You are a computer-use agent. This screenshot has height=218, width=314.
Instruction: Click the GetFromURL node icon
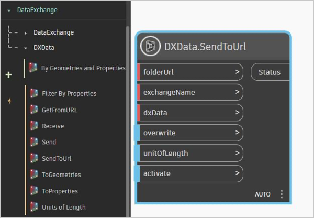coord(34,110)
